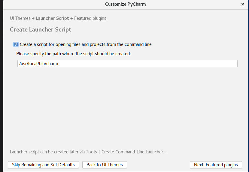Click the Create Launcher Script heading

[41, 30]
